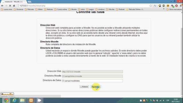This screenshot has width=183, height=103.
Task: Open the 'Podcast' bookmark folder
Action: 120,9
